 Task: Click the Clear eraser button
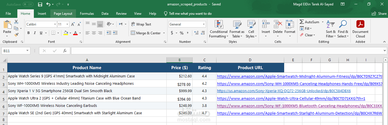(x=307, y=35)
